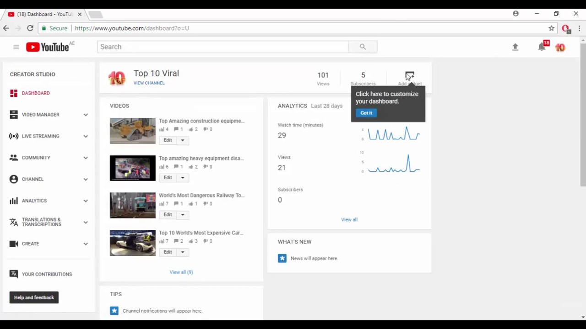Click the YouTube logo
The width and height of the screenshot is (586, 329).
coord(47,47)
